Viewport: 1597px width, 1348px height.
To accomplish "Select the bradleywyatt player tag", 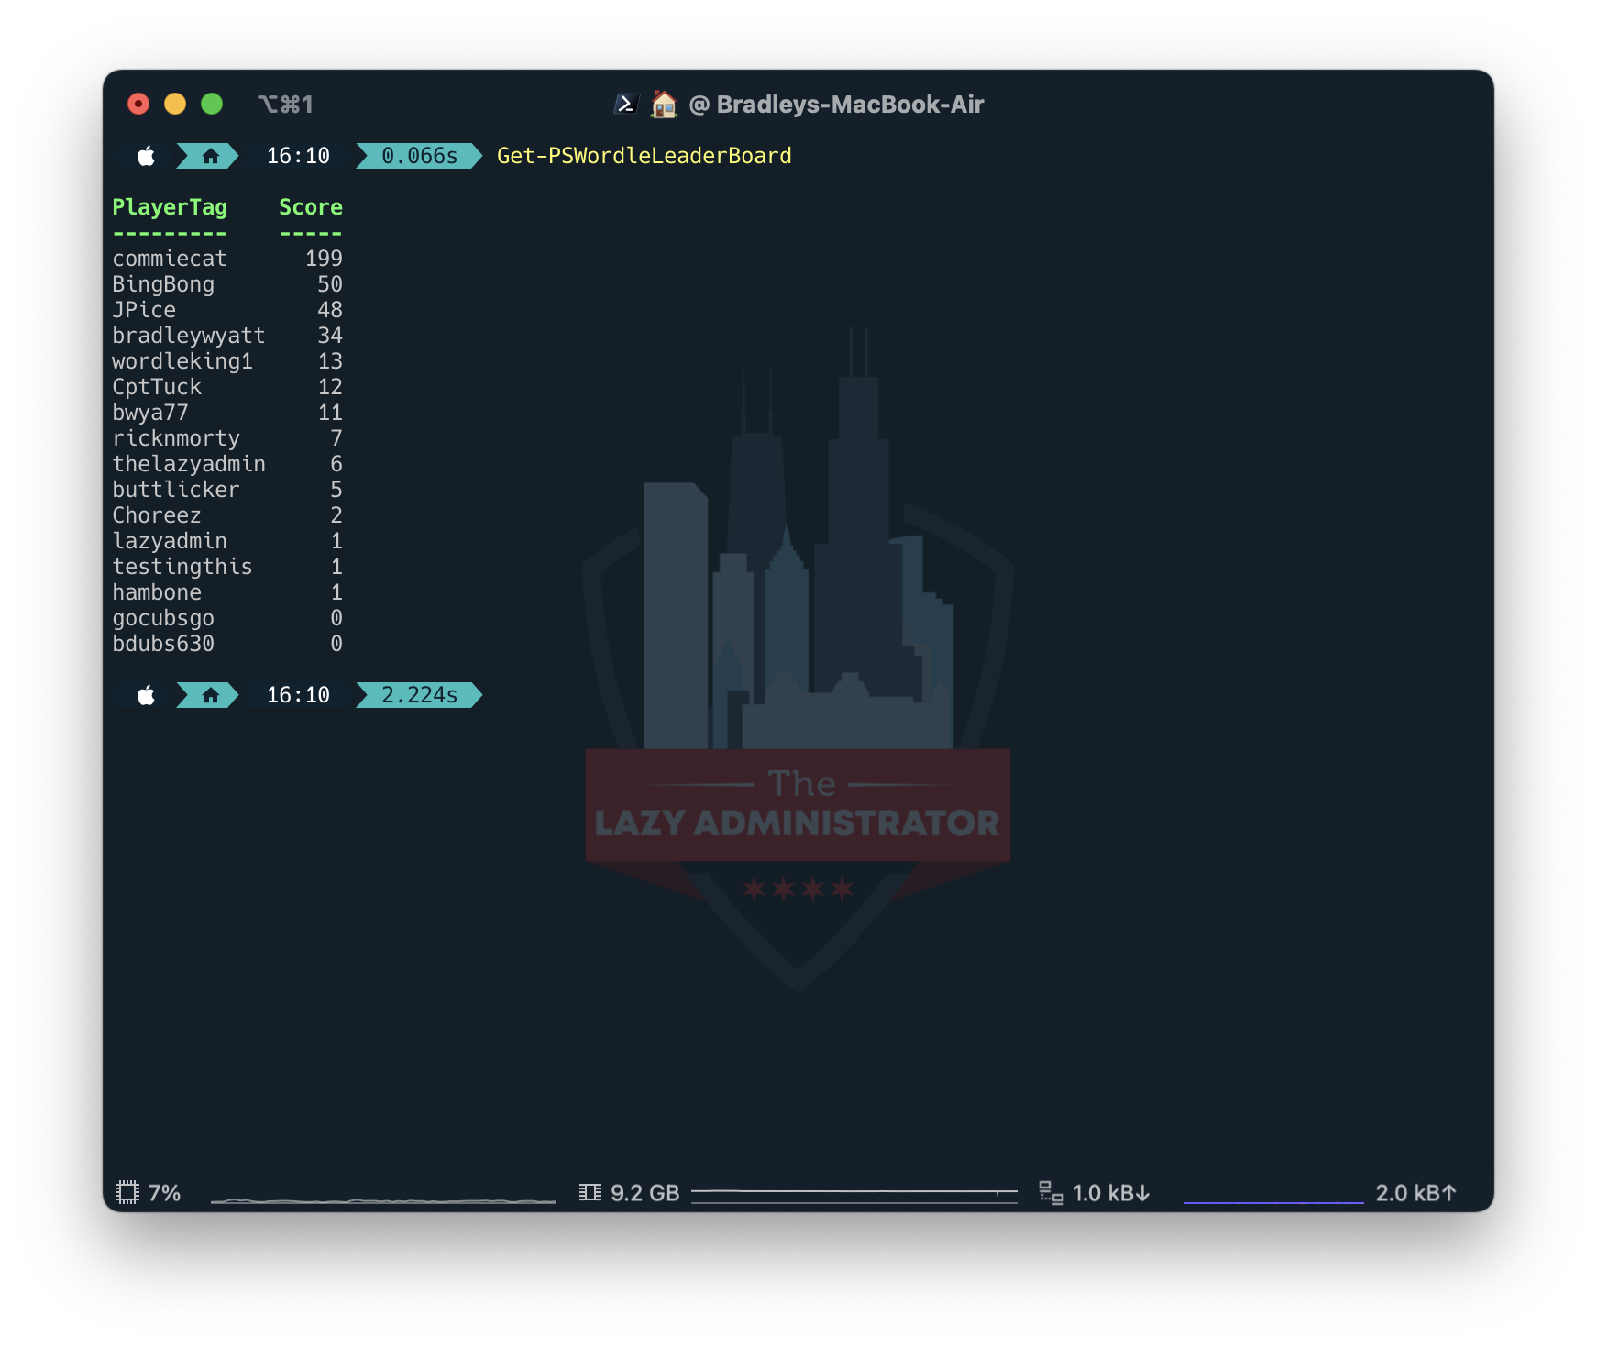I will click(189, 336).
